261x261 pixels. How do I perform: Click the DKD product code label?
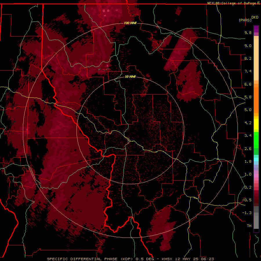click(255, 17)
